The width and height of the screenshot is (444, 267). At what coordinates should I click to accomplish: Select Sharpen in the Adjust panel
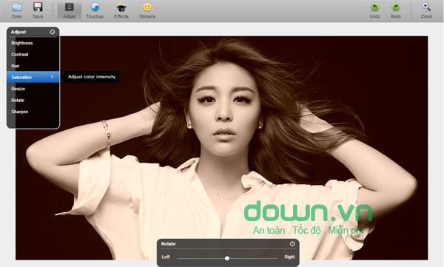click(x=33, y=112)
